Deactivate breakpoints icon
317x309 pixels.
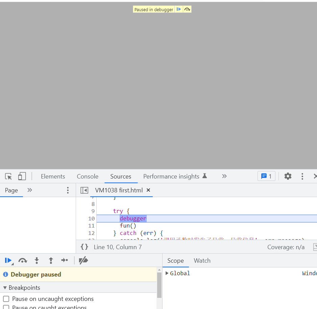point(83,260)
